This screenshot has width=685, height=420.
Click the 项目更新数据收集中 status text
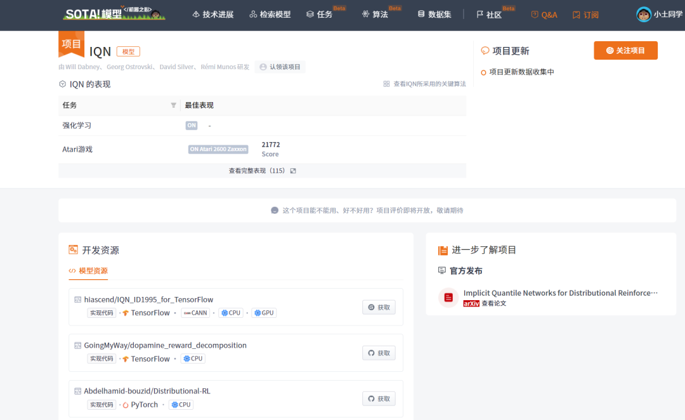click(x=521, y=72)
